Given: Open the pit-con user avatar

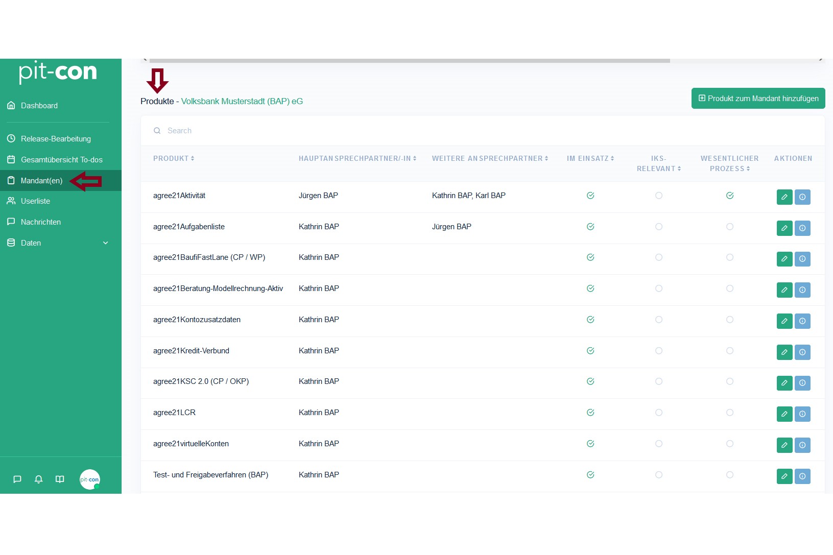Looking at the screenshot, I should pos(90,479).
